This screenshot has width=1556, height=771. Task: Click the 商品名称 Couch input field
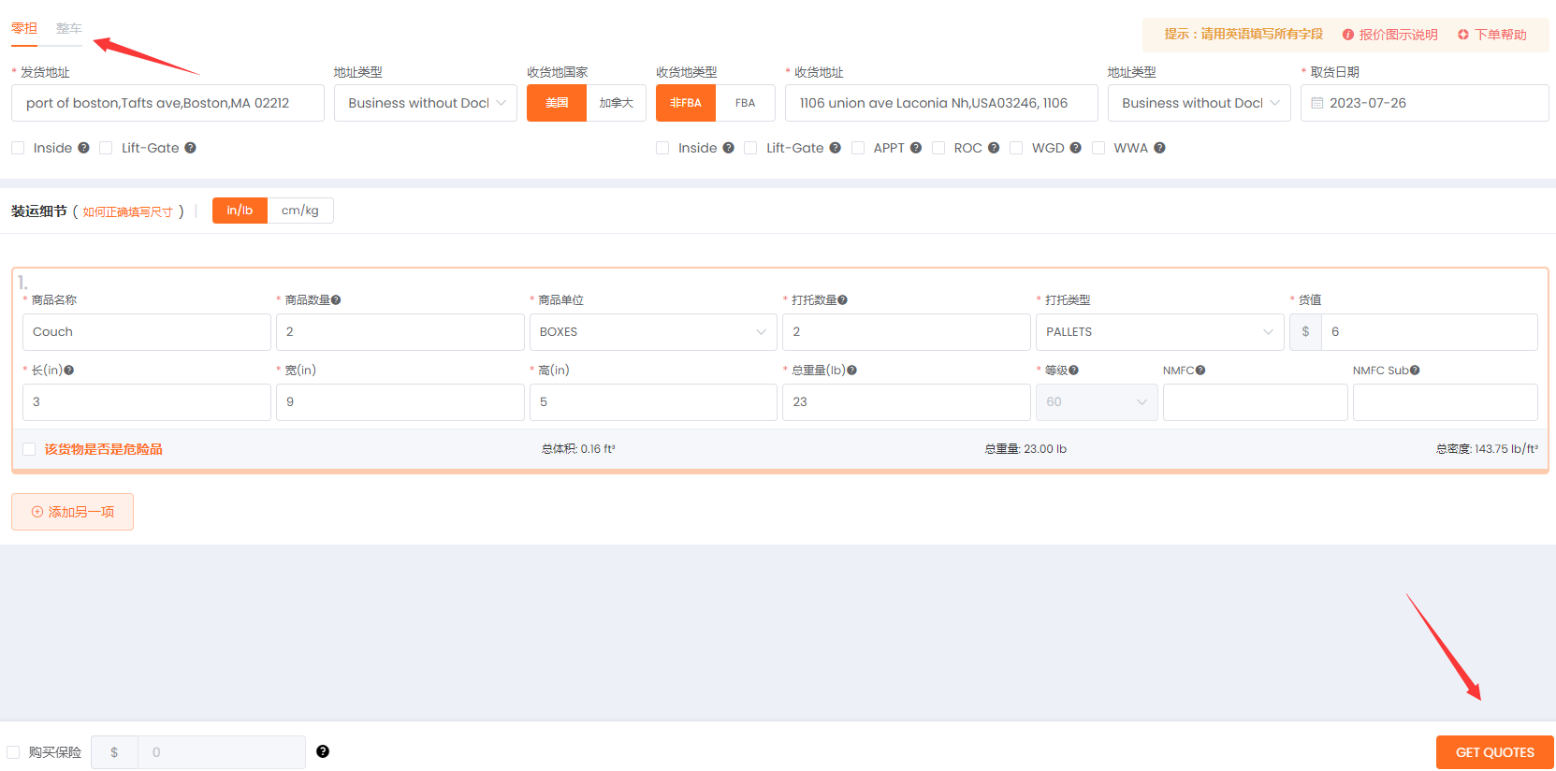146,332
